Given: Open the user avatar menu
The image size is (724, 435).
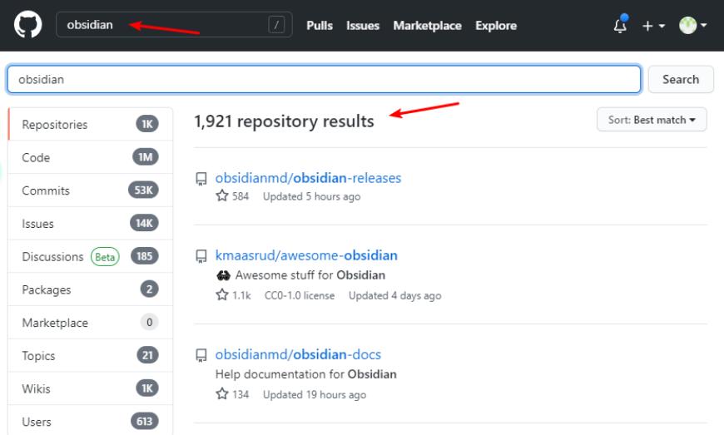Looking at the screenshot, I should point(692,26).
